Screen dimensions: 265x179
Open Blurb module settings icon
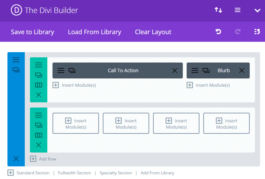pos(195,70)
